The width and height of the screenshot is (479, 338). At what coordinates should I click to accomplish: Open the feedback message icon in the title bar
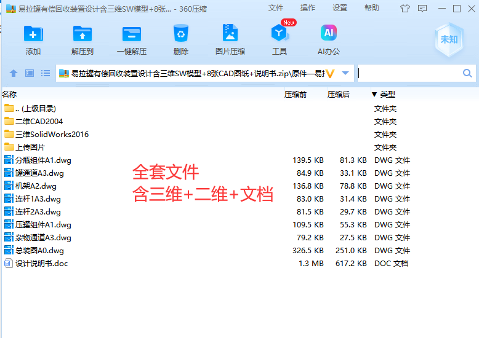(422, 8)
